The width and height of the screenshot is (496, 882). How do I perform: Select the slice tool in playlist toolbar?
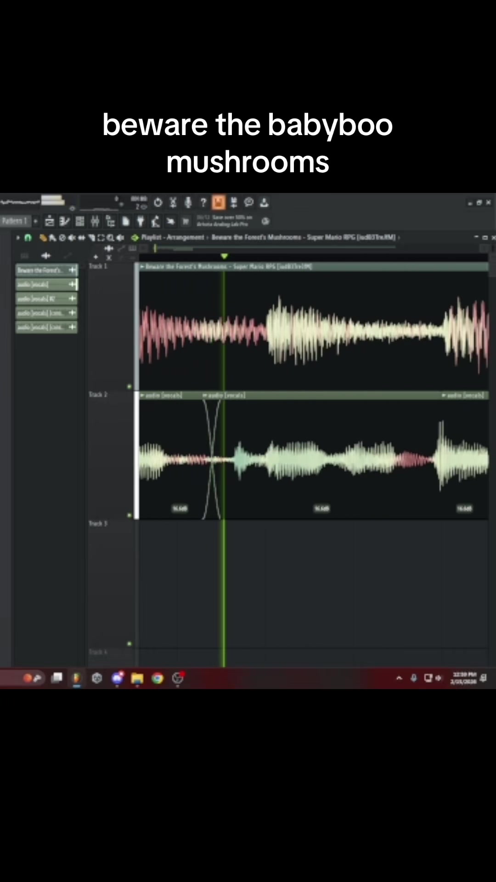91,237
